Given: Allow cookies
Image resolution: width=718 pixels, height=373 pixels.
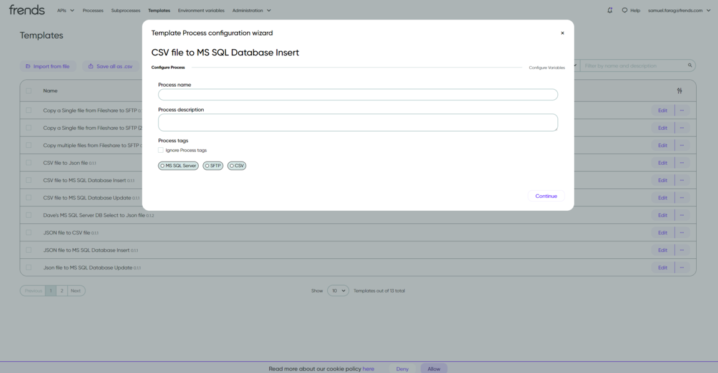Looking at the screenshot, I should coord(434,369).
